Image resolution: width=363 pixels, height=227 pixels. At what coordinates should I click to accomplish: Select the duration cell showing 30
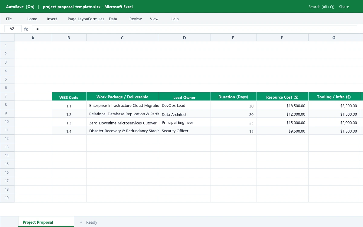coord(234,105)
